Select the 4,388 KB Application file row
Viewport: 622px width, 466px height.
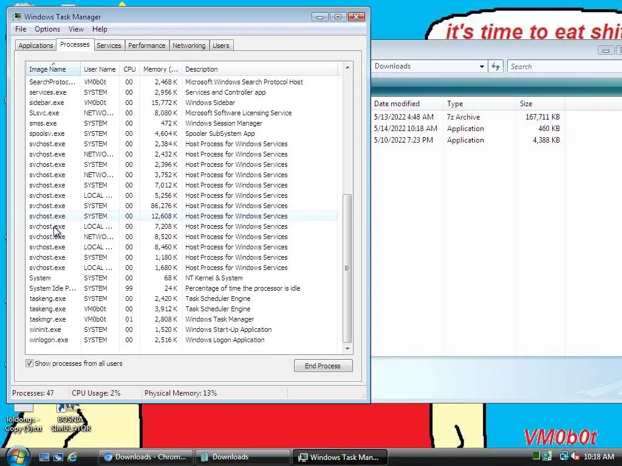coord(467,140)
